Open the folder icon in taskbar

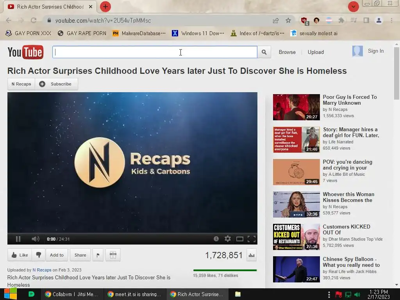pos(238,294)
